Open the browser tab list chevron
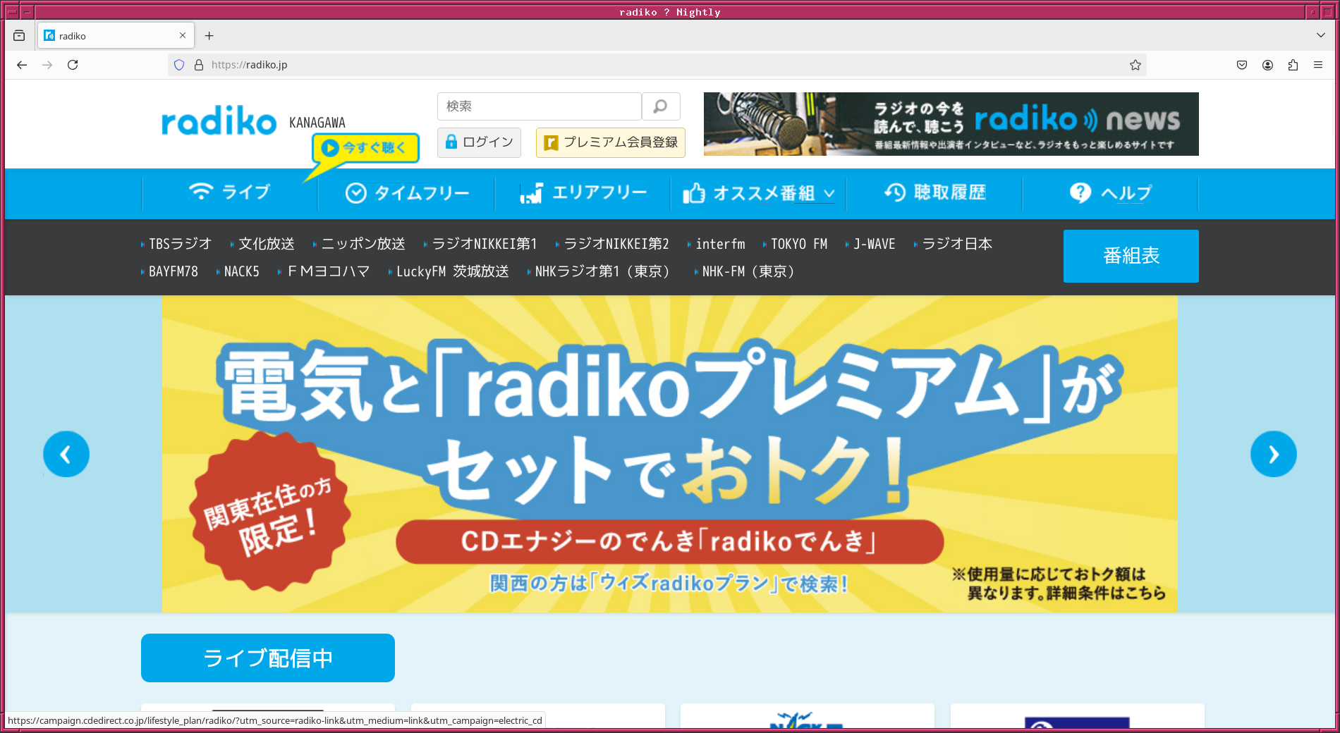 [x=1320, y=35]
